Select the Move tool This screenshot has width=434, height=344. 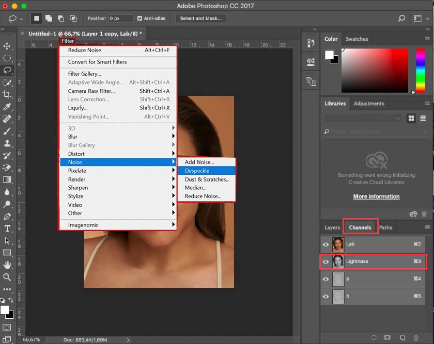click(7, 46)
